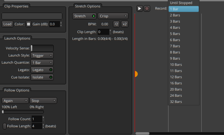
Task: Decrease Gain with the down arrow
Action: 61,26
